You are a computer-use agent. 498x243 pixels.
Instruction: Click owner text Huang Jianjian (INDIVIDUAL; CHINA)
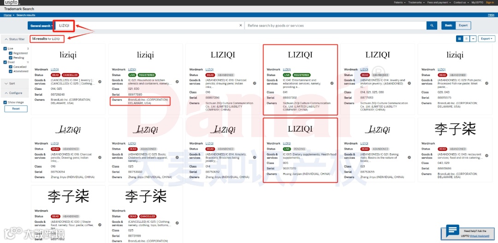(x=306, y=174)
